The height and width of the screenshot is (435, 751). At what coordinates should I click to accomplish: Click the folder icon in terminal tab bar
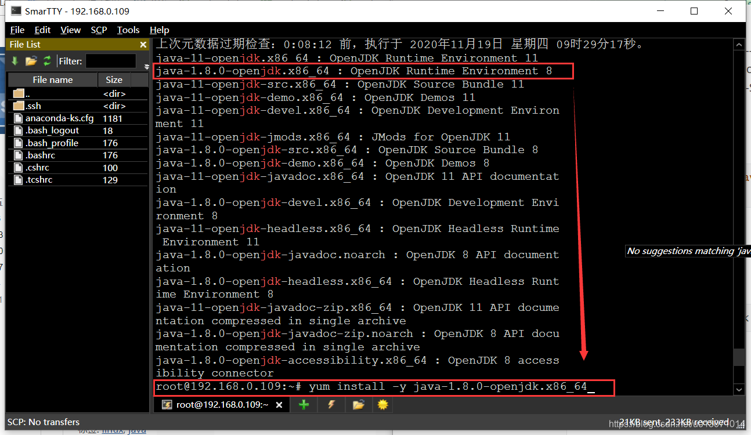point(358,405)
